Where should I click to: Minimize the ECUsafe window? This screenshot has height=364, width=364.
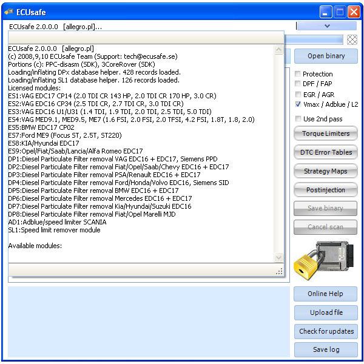click(x=326, y=12)
